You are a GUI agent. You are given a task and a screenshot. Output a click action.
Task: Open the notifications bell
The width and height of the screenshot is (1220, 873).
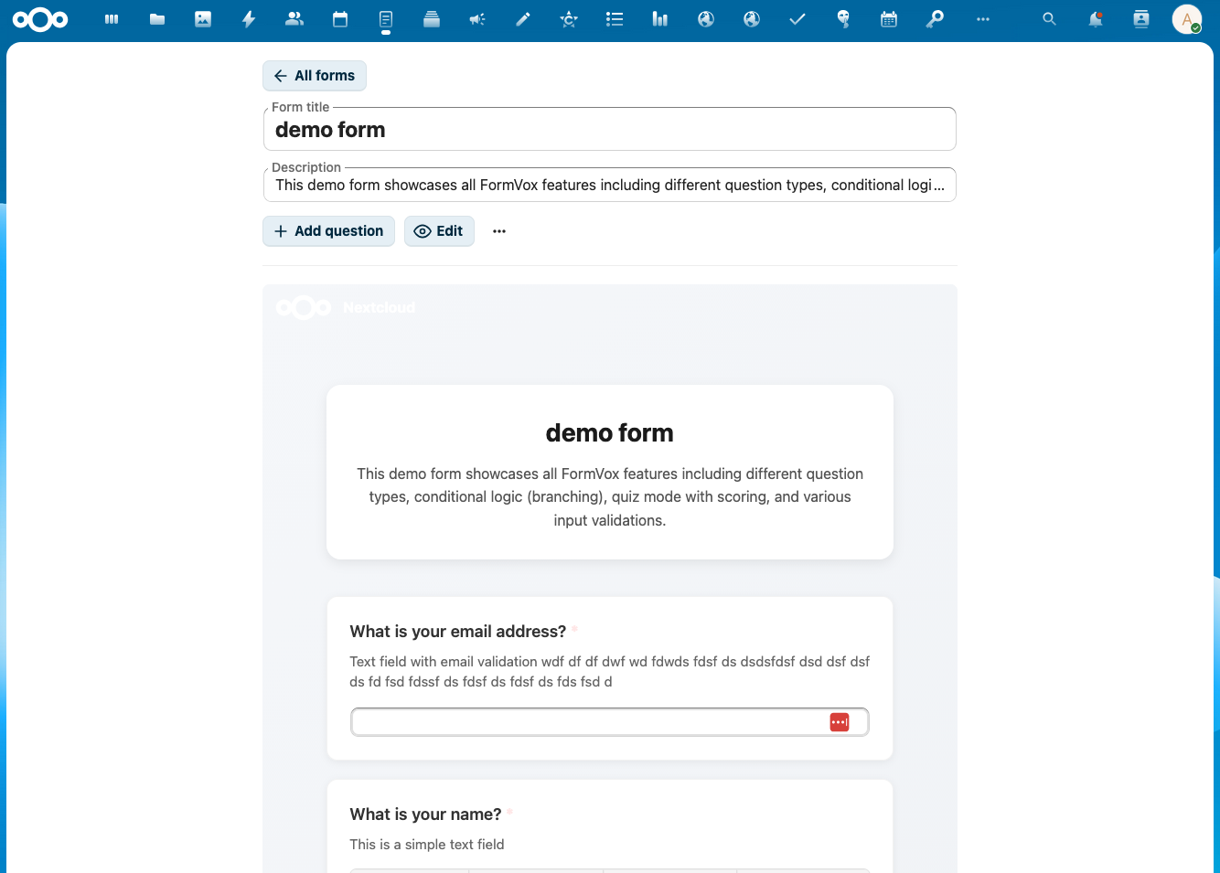(x=1094, y=18)
